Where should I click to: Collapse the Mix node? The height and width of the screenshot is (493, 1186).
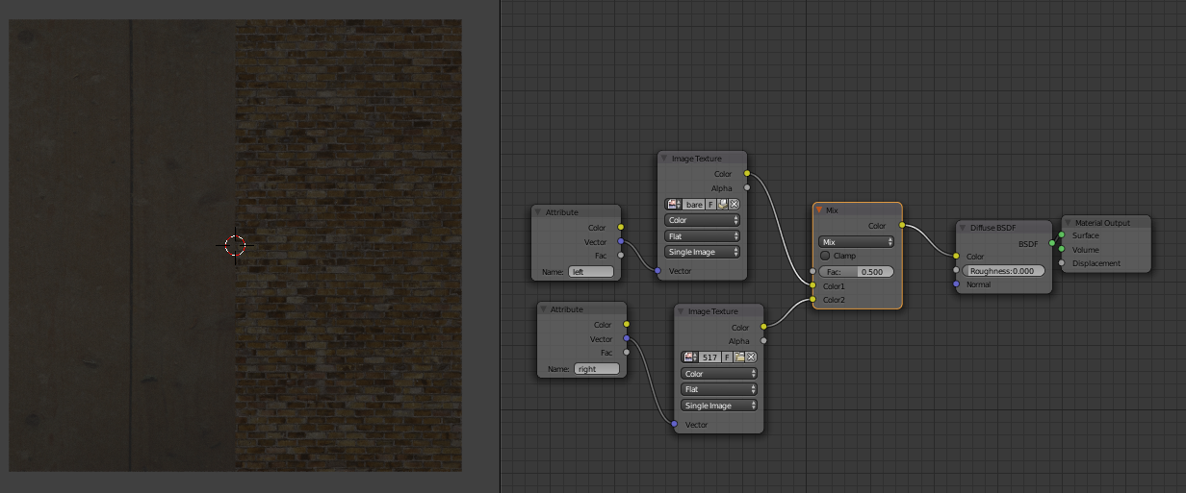click(x=819, y=210)
